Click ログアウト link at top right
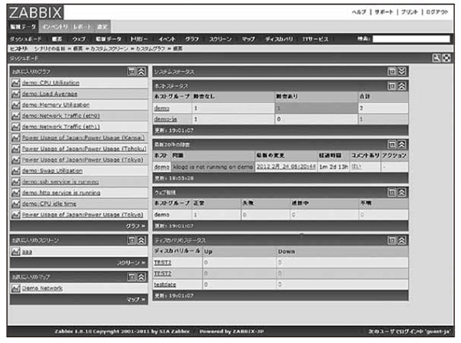The width and height of the screenshot is (461, 343). click(437, 12)
